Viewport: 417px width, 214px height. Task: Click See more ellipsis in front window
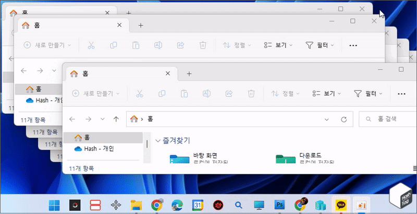pos(401,94)
